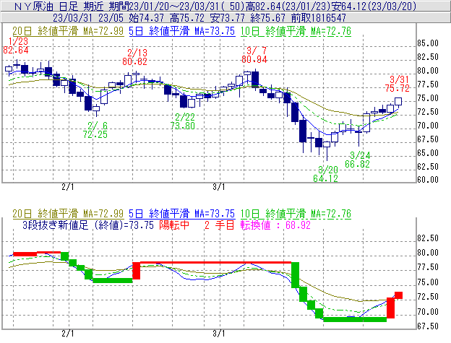Click the last white candlestick on 3/31
Image resolution: width=451 pixels, height=343 pixels.
click(x=398, y=101)
